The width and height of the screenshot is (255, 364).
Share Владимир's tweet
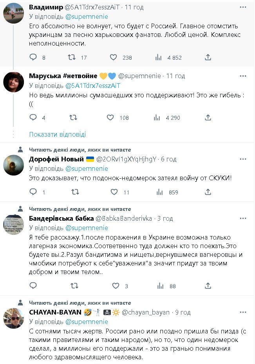(208, 57)
